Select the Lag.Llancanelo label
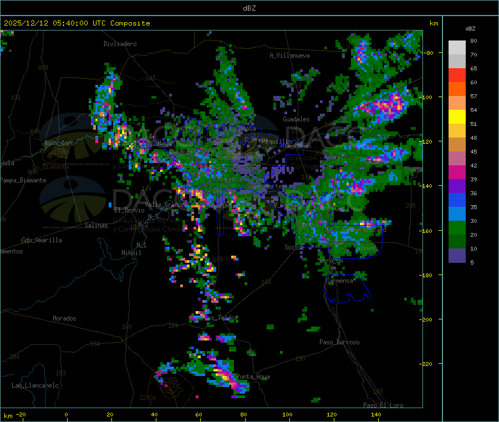499x422 pixels. point(35,385)
